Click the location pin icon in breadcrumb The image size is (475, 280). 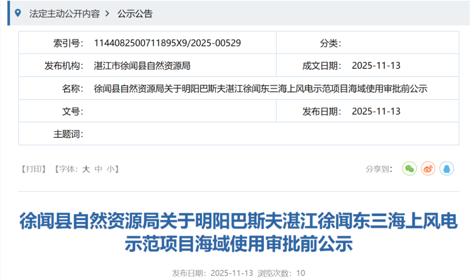pos(18,13)
